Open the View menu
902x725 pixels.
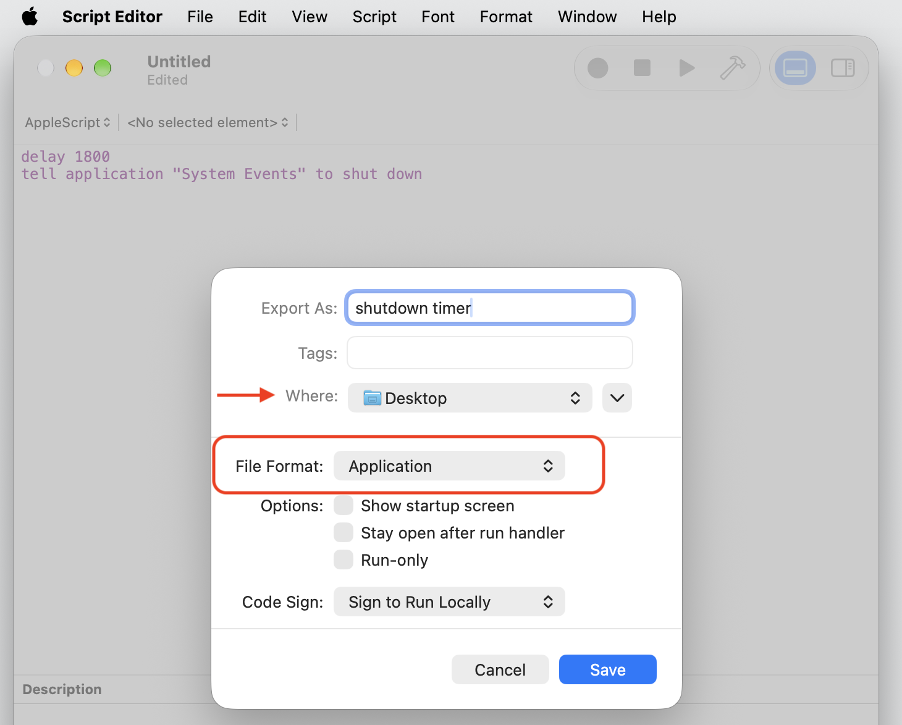[x=310, y=17]
